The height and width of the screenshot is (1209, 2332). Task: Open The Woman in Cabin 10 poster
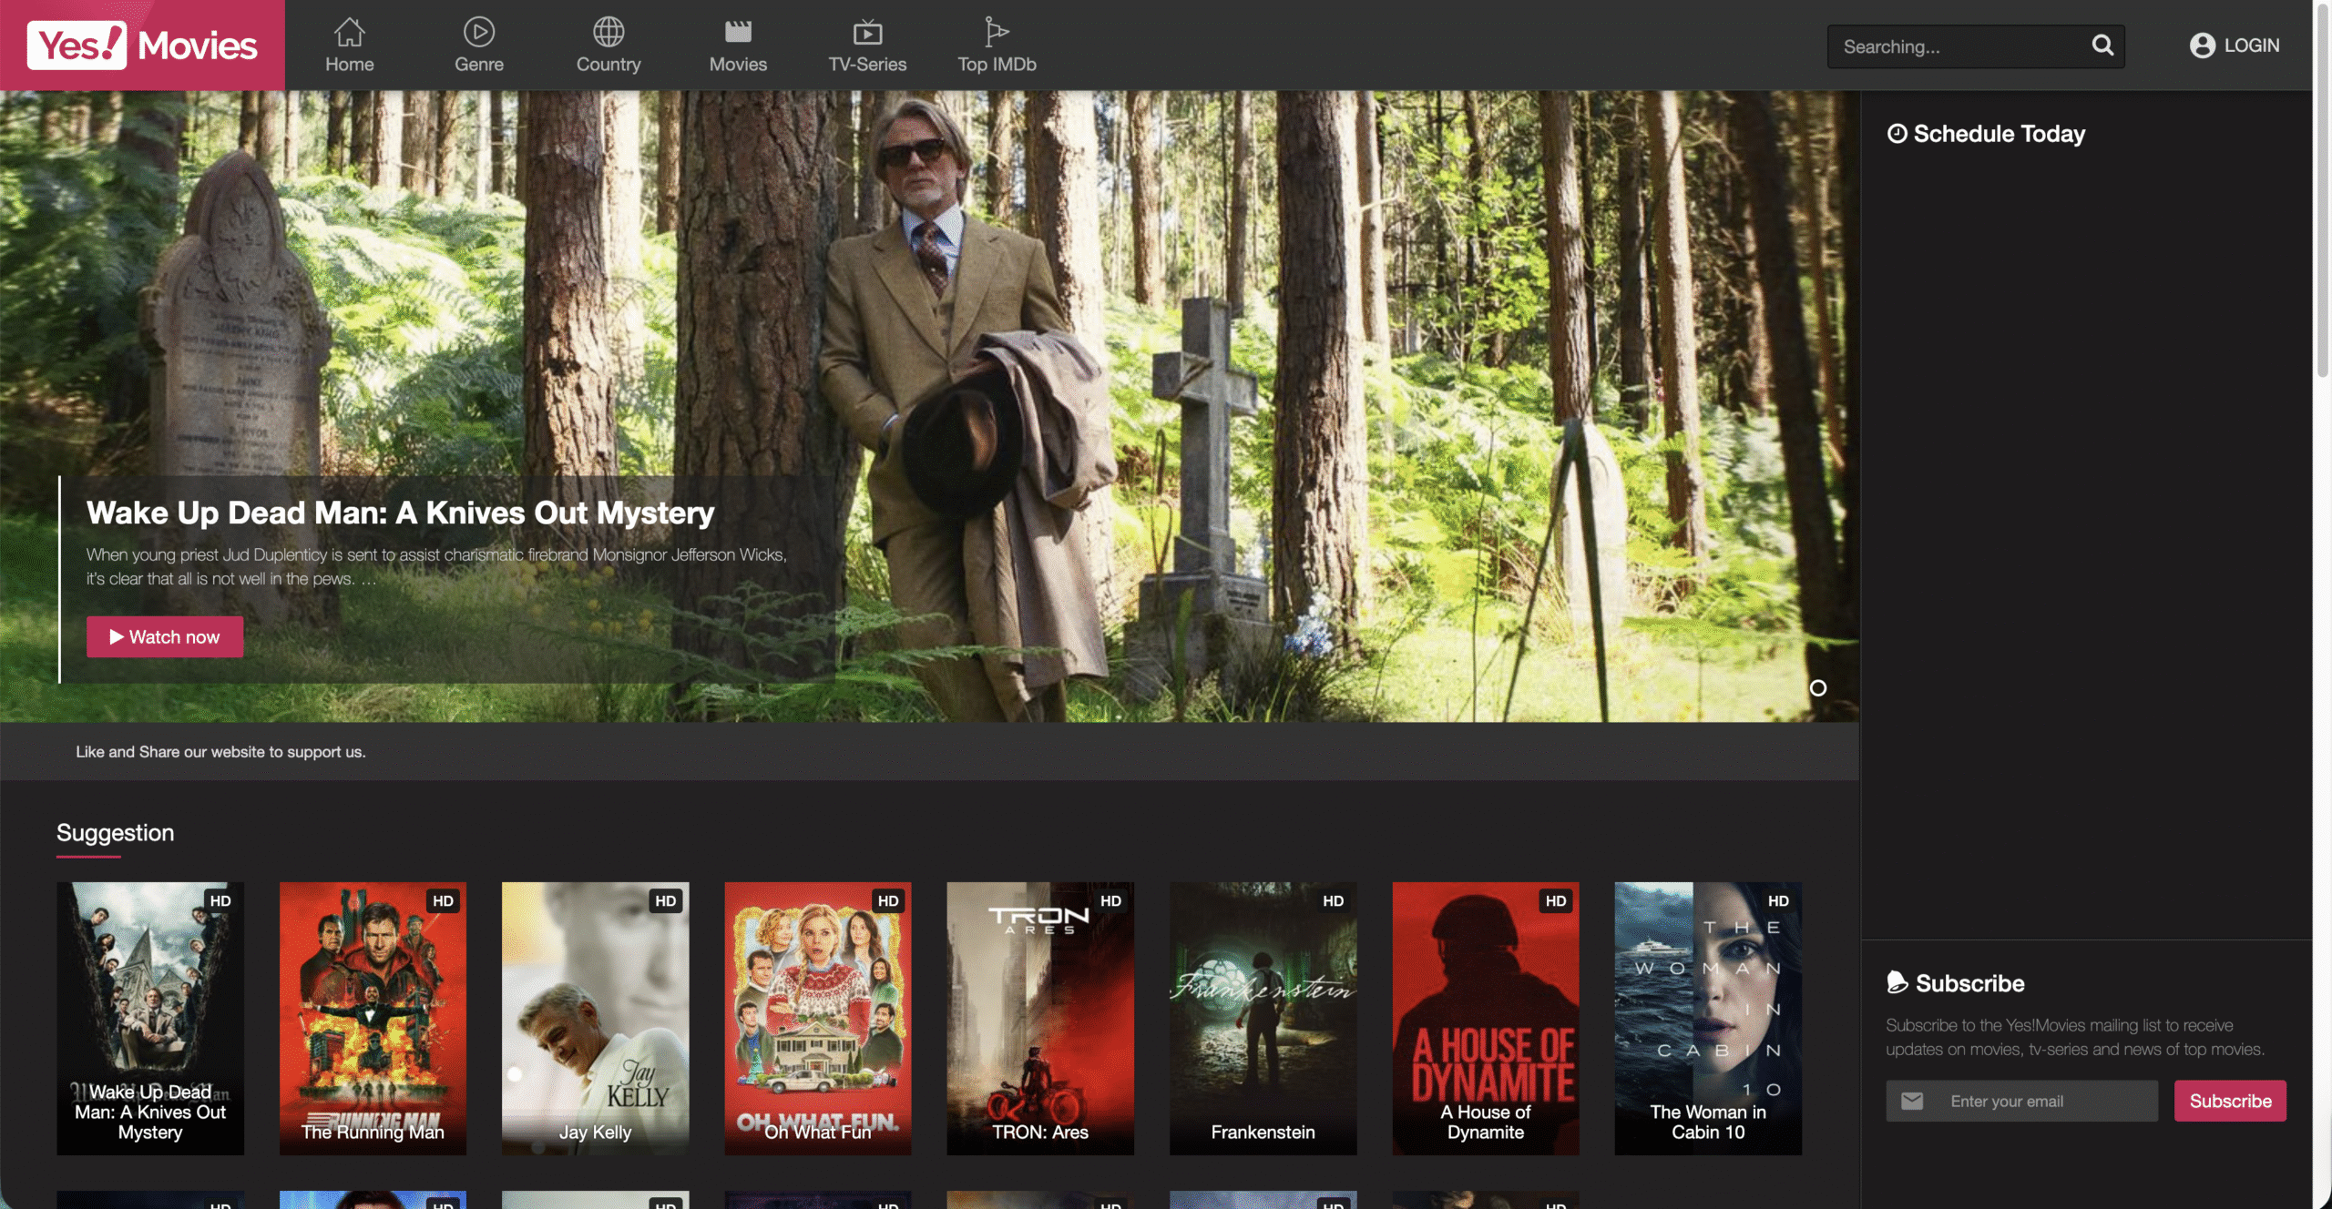pyautogui.click(x=1708, y=1018)
